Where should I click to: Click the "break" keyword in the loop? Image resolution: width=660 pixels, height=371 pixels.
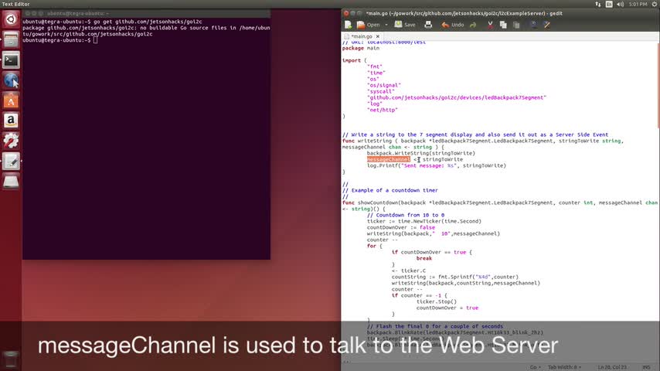tap(424, 258)
